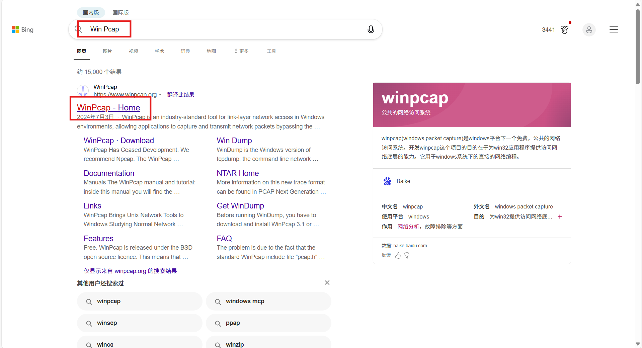
Task: Click magnifier icon beside ppap suggestion
Action: (218, 324)
